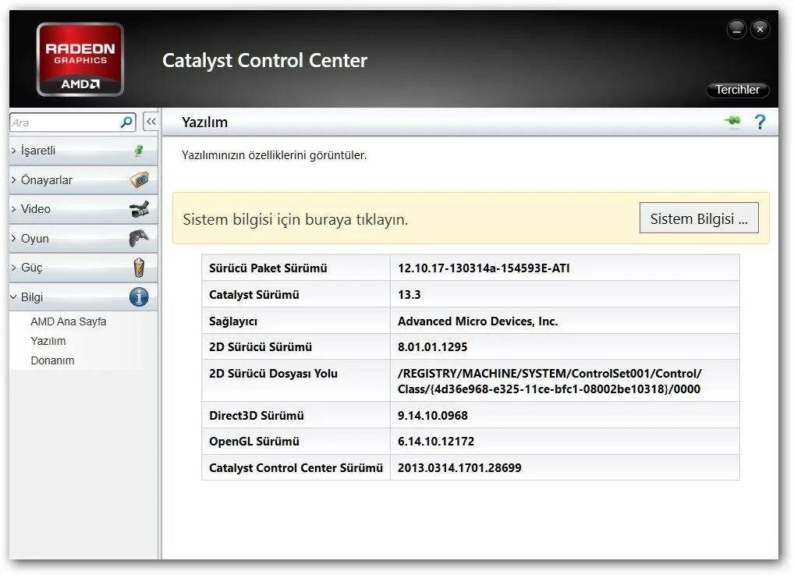
Task: Click the Catalyst Sürümü label
Action: 253,294
